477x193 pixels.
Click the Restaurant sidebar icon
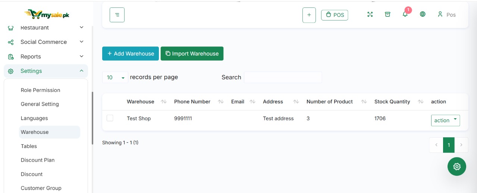click(x=11, y=28)
